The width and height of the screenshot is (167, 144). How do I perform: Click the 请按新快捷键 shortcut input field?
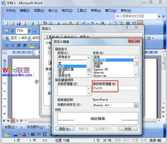tap(116, 88)
